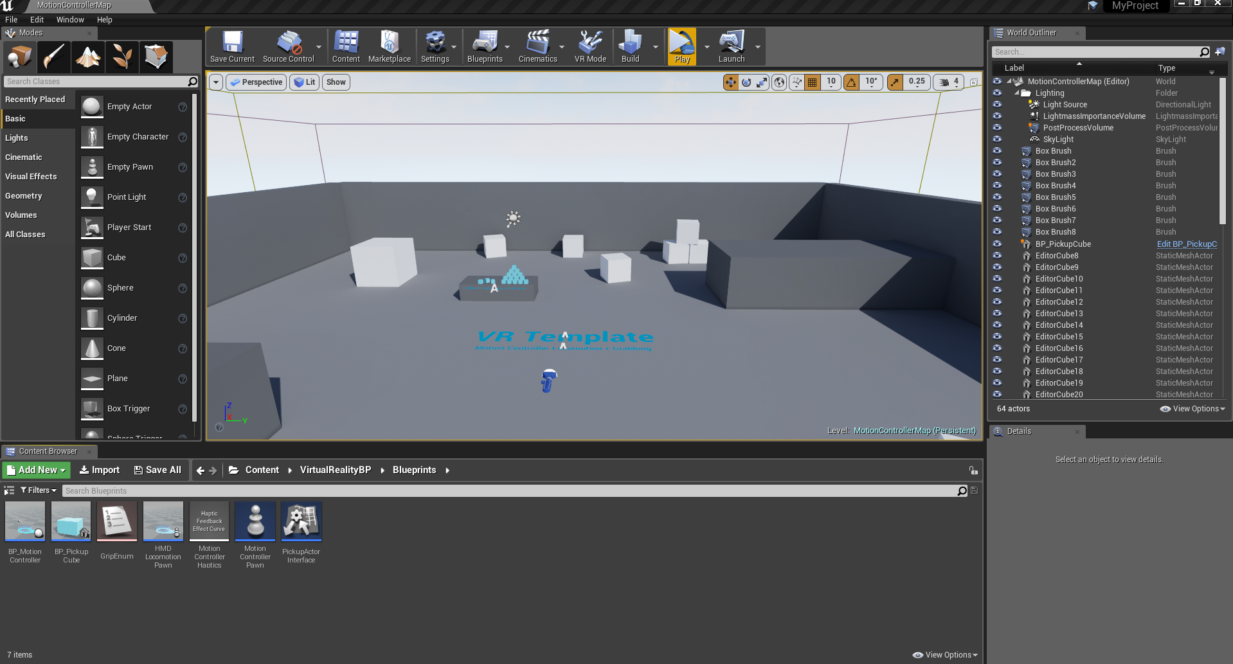Image resolution: width=1233 pixels, height=664 pixels.
Task: Open the Play options dropdown arrow
Action: (707, 47)
